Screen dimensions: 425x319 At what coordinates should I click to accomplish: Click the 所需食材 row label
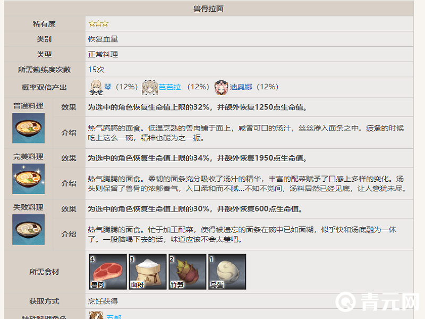pos(44,272)
